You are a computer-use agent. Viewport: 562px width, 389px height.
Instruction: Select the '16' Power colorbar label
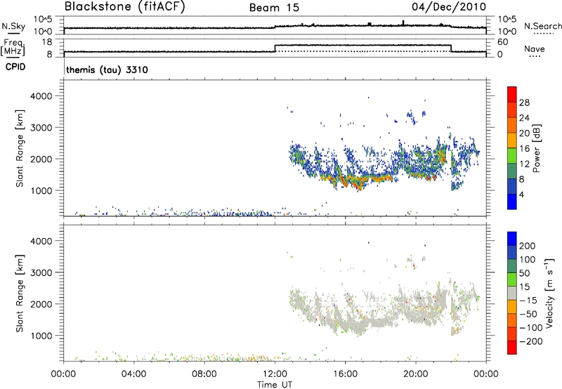(524, 149)
